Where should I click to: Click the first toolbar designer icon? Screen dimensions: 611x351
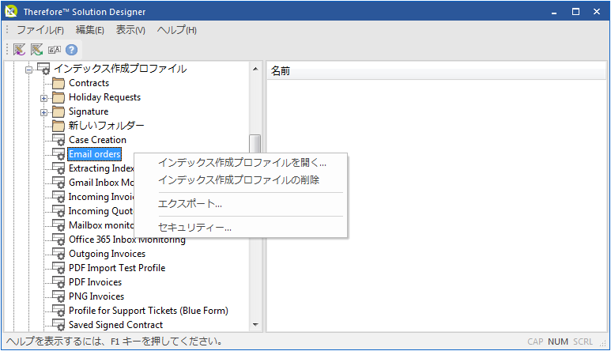(19, 50)
